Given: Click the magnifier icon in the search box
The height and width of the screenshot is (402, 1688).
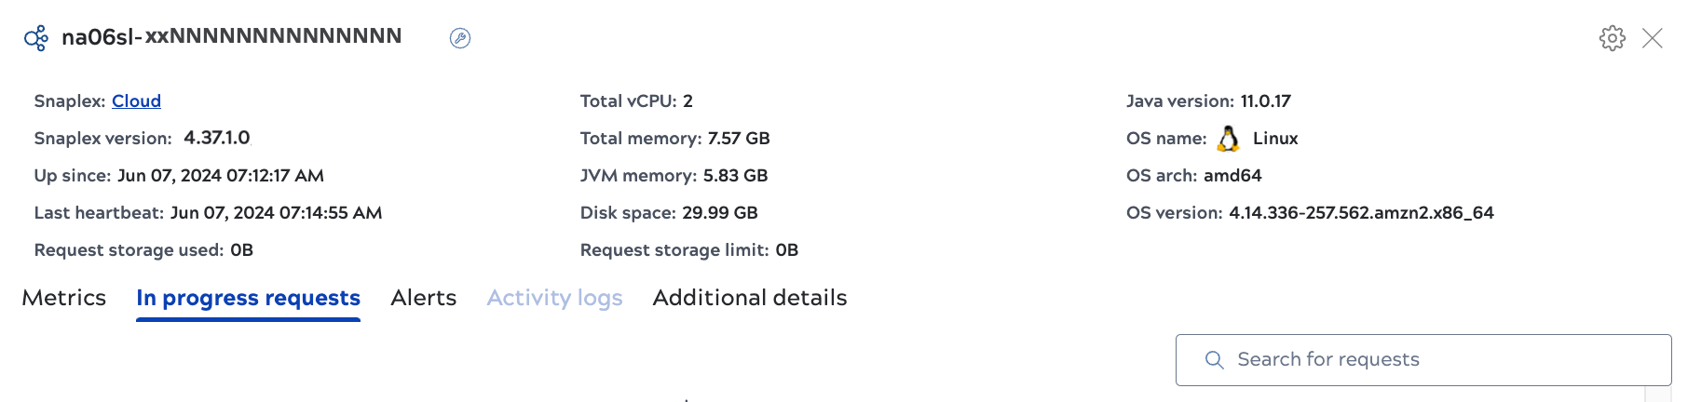Looking at the screenshot, I should (x=1214, y=360).
